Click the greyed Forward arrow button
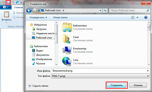 [x=35, y=10]
